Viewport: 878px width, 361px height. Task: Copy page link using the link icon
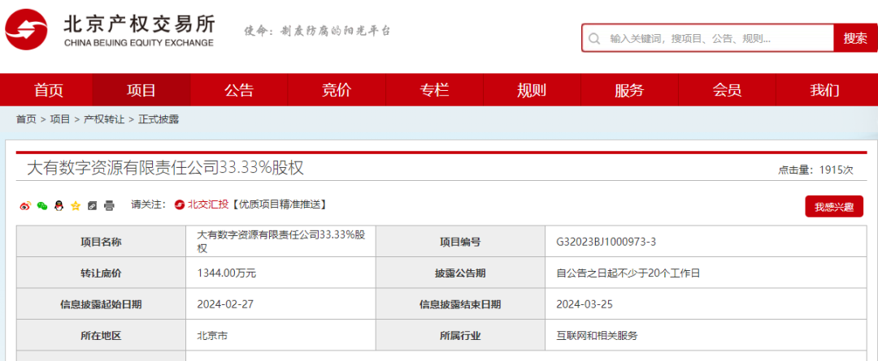tap(93, 205)
